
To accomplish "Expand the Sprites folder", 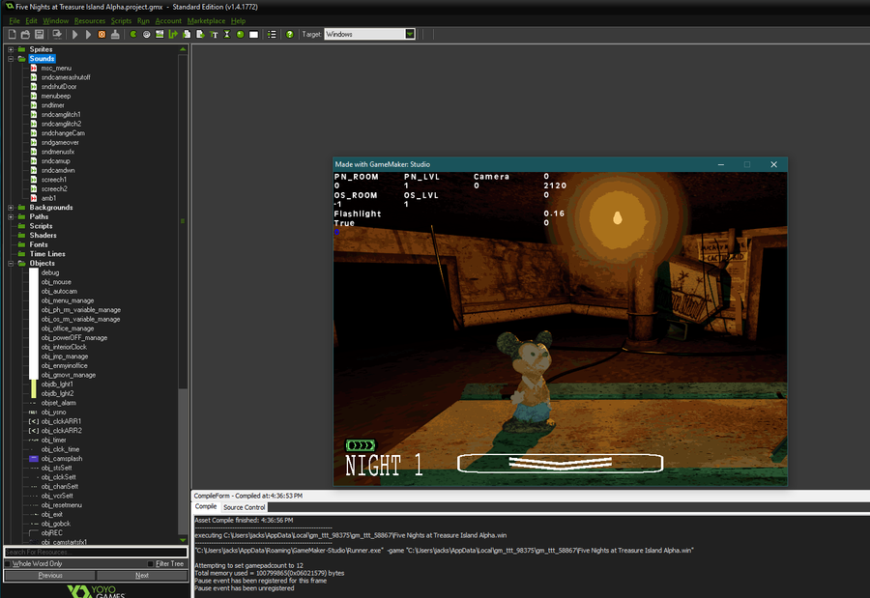I will point(11,49).
